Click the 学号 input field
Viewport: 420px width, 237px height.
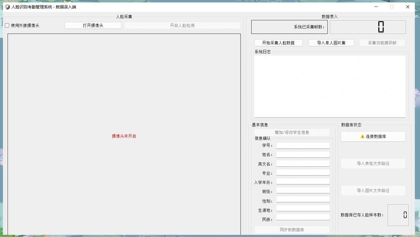303,146
